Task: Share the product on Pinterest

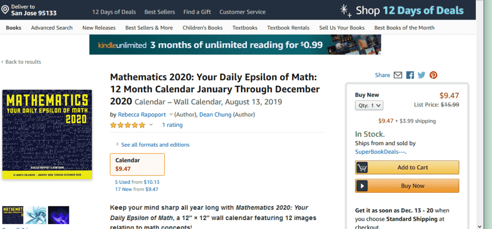Action: [433, 75]
